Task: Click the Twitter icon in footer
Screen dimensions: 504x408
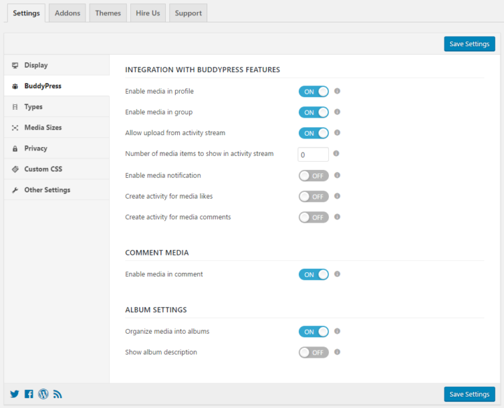Action: (x=15, y=394)
